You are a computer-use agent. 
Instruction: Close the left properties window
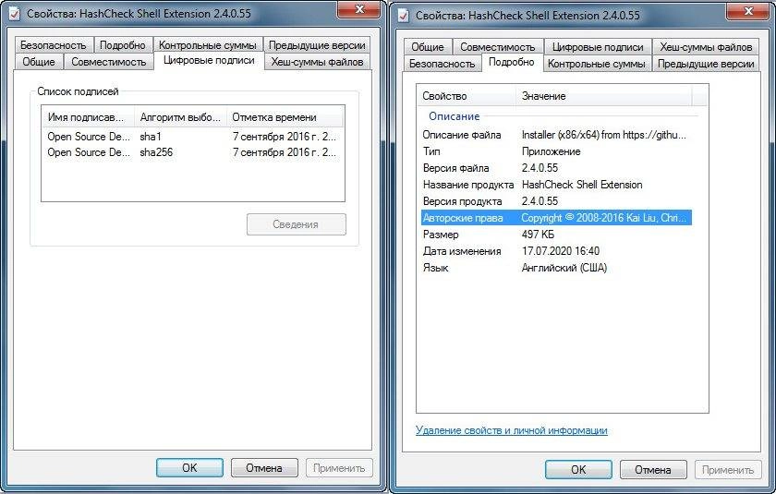(359, 10)
